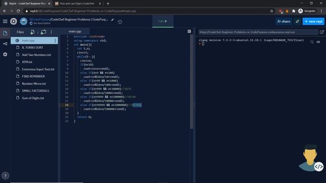This screenshot has width=326, height=183.
Task: Open the Incognito profile indicator
Action: [307, 11]
